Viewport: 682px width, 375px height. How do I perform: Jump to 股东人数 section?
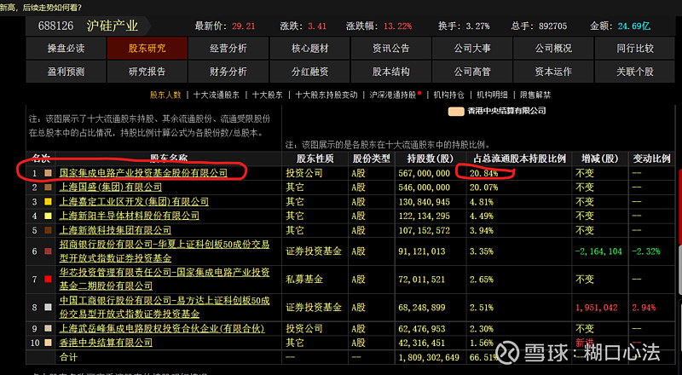point(165,95)
